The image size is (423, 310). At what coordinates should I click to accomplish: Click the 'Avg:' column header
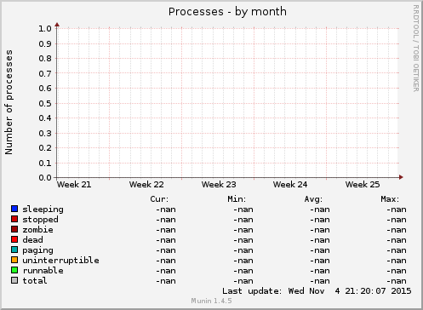point(313,199)
